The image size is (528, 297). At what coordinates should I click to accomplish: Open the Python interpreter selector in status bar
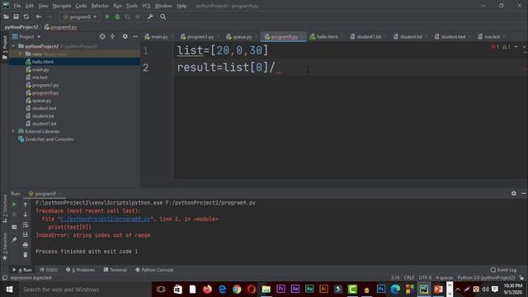pos(486,277)
